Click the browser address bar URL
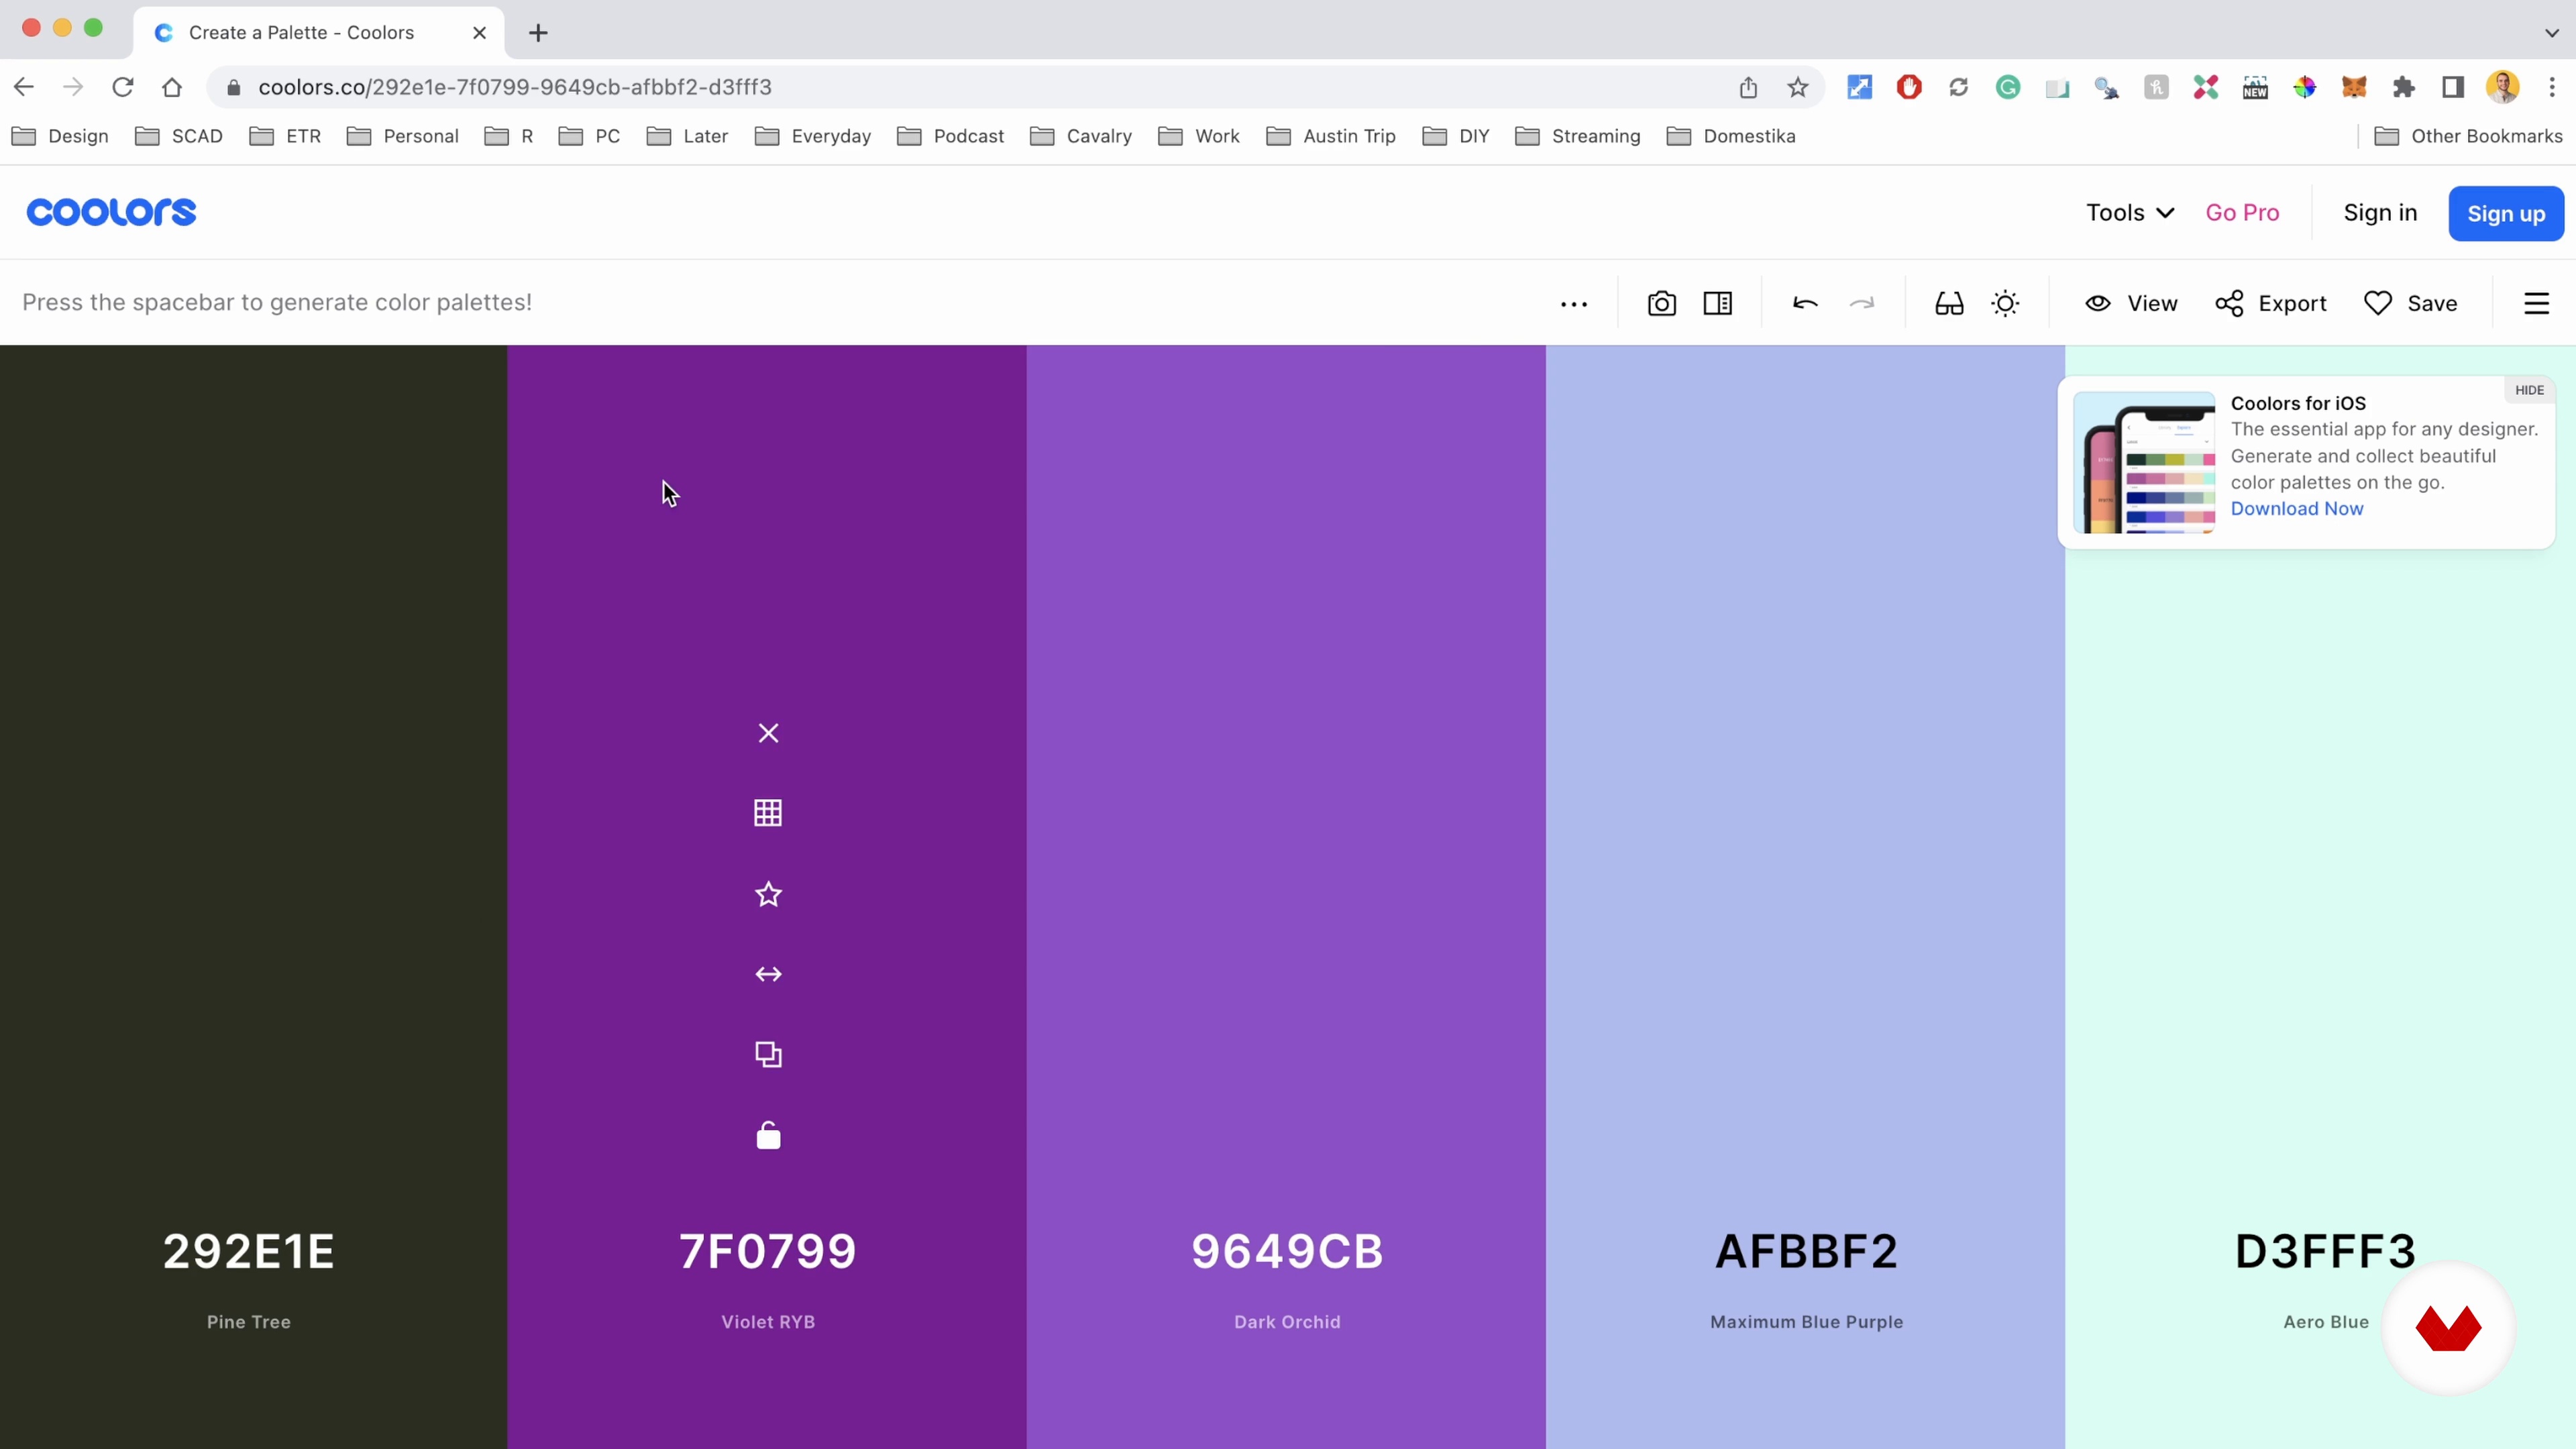The image size is (2576, 1449). coord(515,87)
